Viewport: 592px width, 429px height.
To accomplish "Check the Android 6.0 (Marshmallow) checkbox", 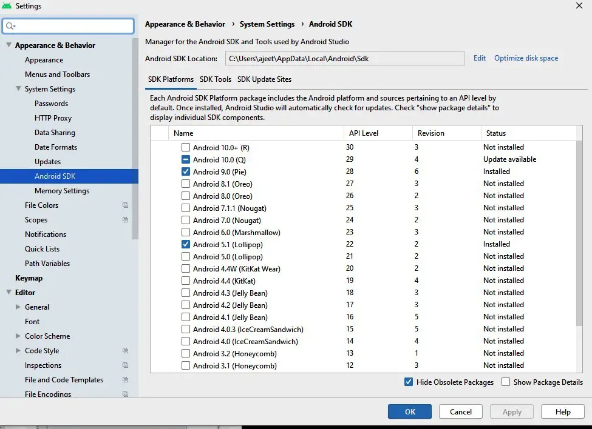I will pos(186,232).
